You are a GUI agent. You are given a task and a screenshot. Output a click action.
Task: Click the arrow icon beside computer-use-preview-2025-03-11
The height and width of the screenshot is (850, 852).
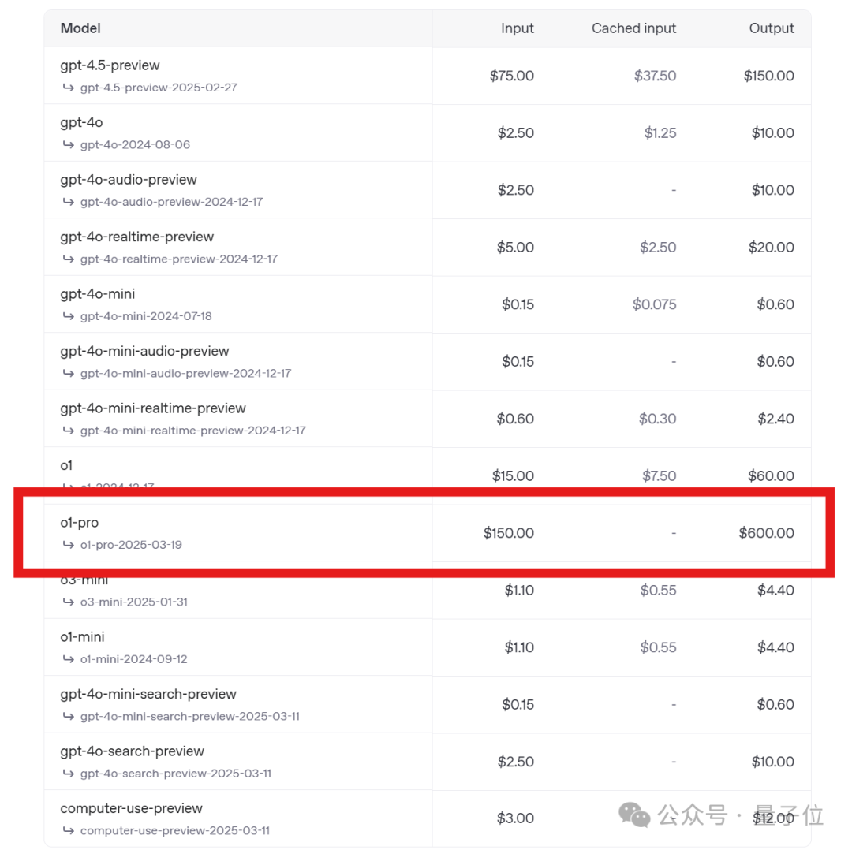[68, 831]
